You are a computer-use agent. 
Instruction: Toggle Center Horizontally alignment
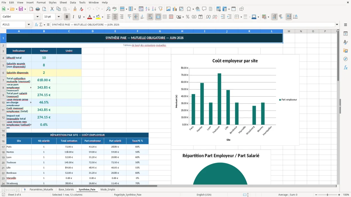pos(115,17)
